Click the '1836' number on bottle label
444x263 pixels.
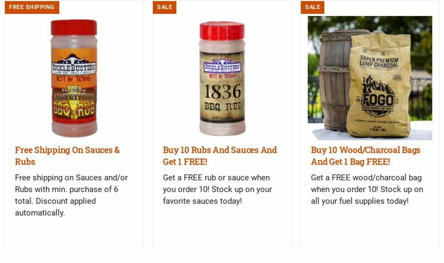pos(223,92)
